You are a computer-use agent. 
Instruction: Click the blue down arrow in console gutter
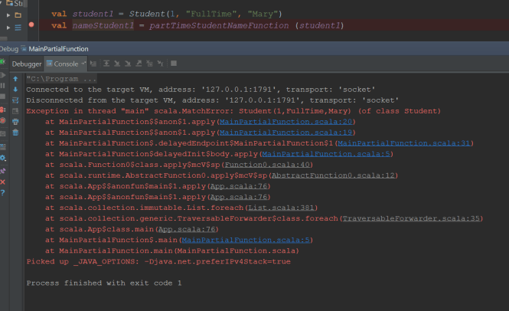click(15, 90)
